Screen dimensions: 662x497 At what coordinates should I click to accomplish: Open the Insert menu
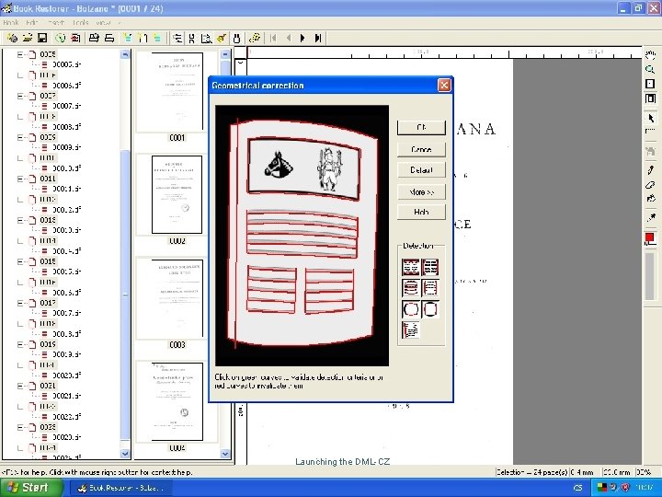(56, 22)
